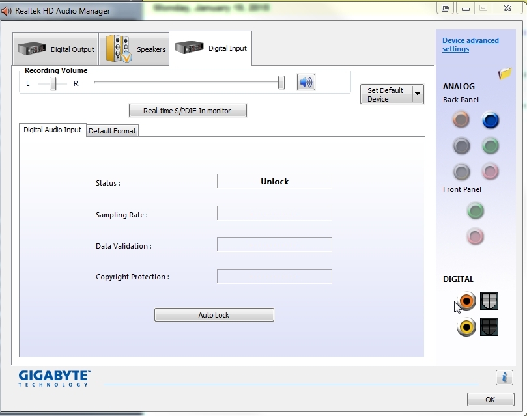Expand the Set Default Device dropdown arrow
The image size is (527, 416).
pos(418,94)
